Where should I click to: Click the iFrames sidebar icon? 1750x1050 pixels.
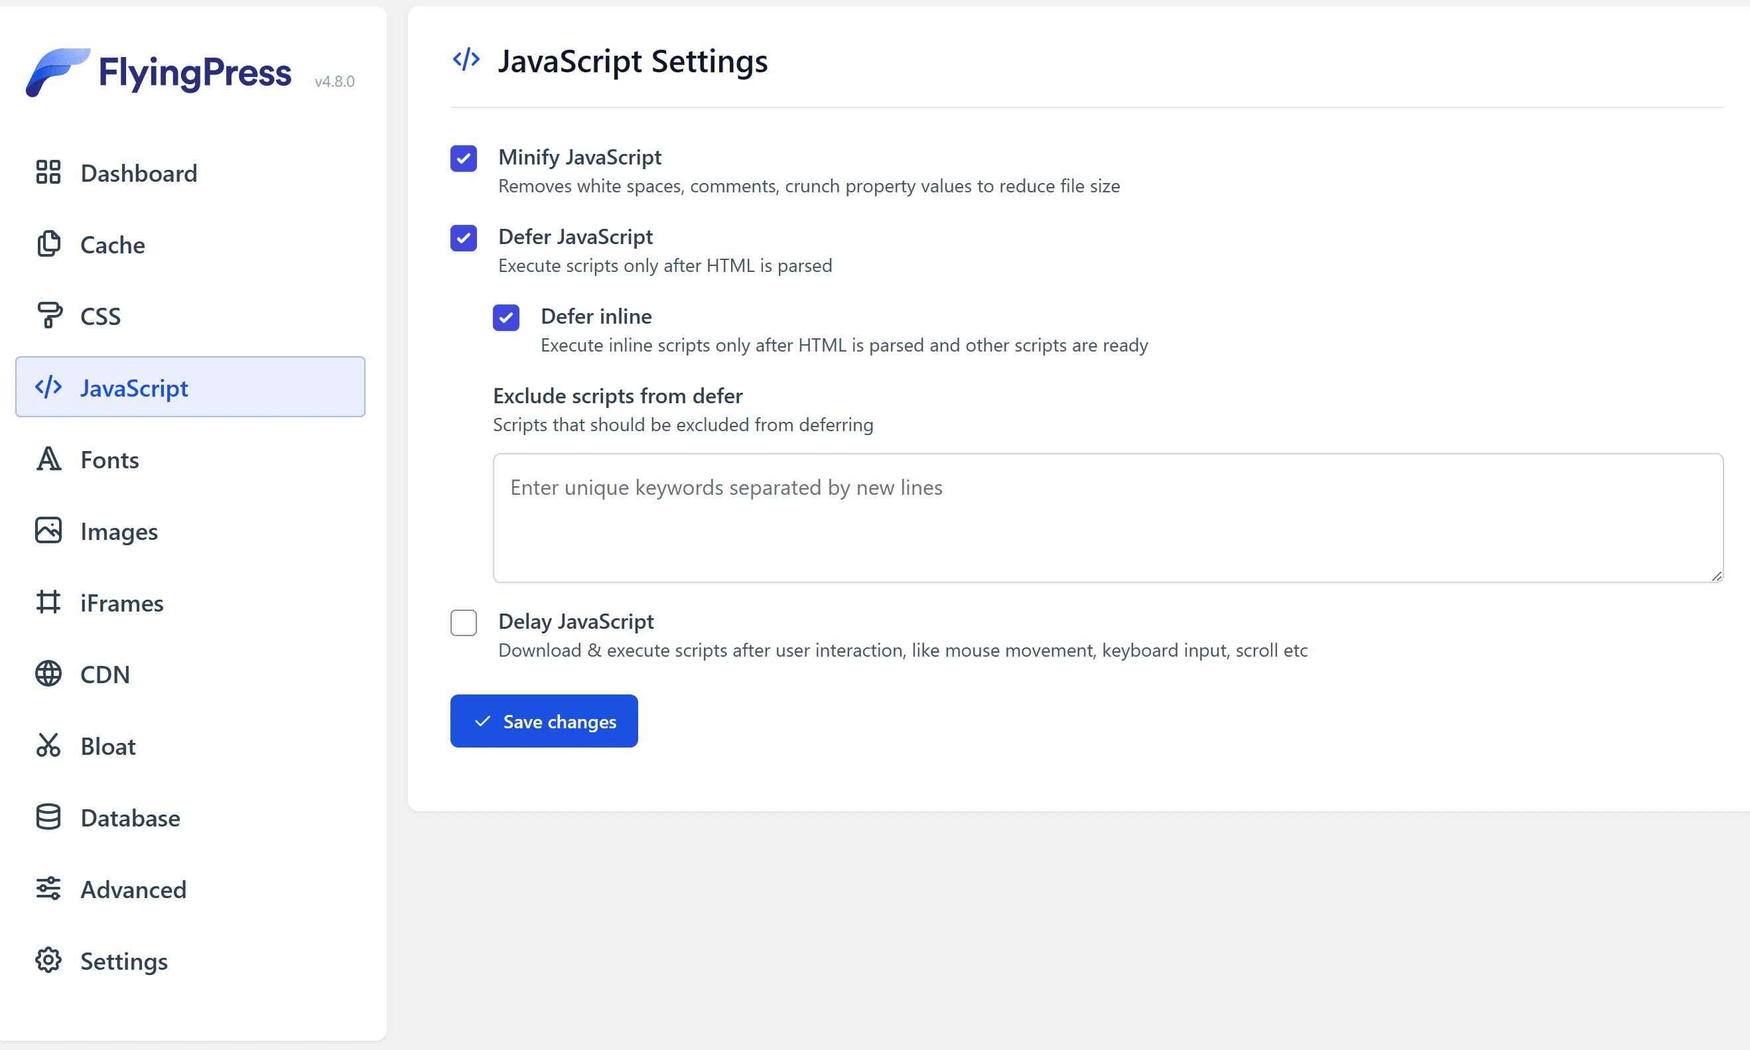pyautogui.click(x=48, y=602)
